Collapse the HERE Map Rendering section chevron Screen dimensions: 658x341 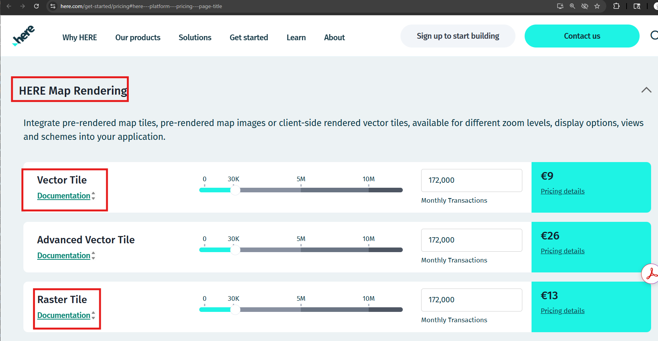click(x=646, y=90)
